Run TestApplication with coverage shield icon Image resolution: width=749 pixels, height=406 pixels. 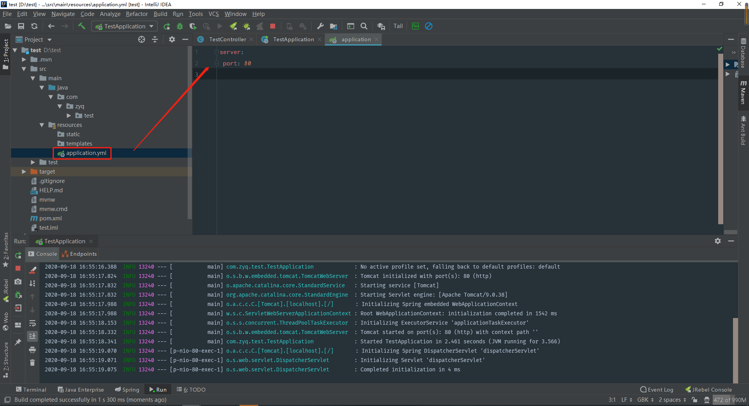coord(193,26)
